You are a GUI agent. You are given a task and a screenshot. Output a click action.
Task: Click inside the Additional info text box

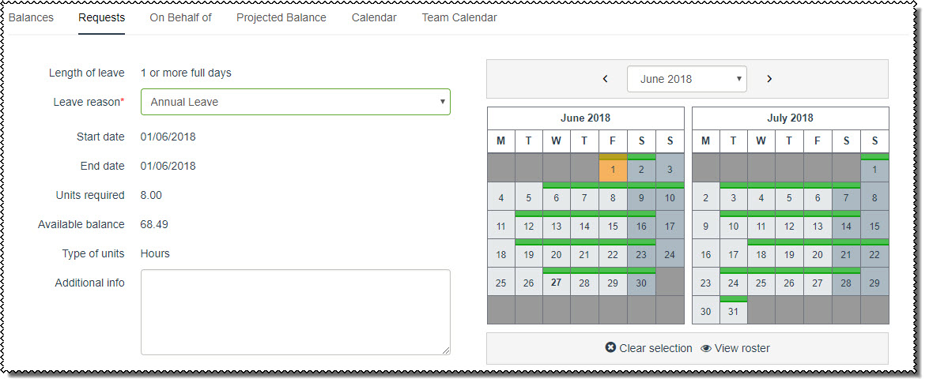pyautogui.click(x=295, y=312)
